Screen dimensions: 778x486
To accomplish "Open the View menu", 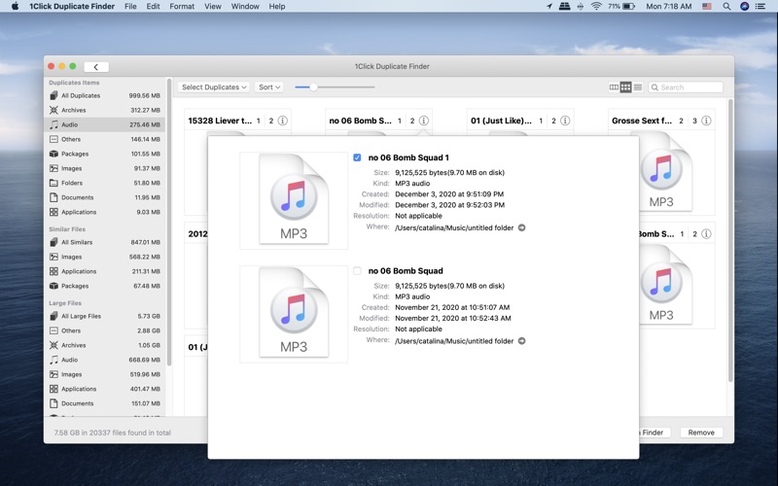I will pyautogui.click(x=213, y=7).
